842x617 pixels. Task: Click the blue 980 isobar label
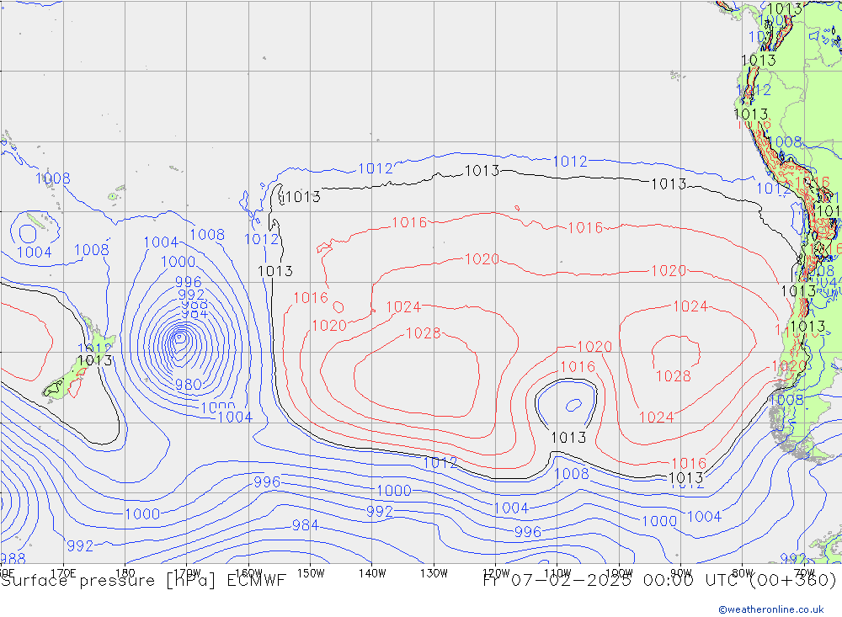tap(188, 385)
